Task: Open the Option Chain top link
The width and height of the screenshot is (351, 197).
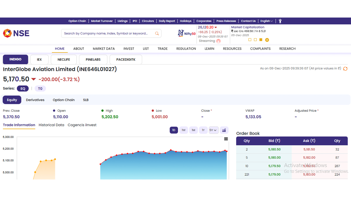Action: (77, 21)
